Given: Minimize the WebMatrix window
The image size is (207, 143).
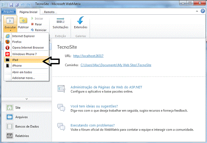Looking at the screenshot, I should tap(183, 3).
